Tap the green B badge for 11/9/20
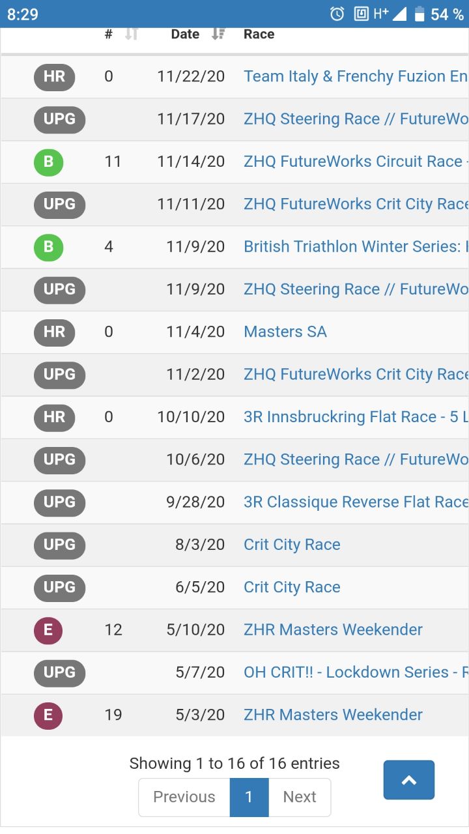 (x=48, y=247)
